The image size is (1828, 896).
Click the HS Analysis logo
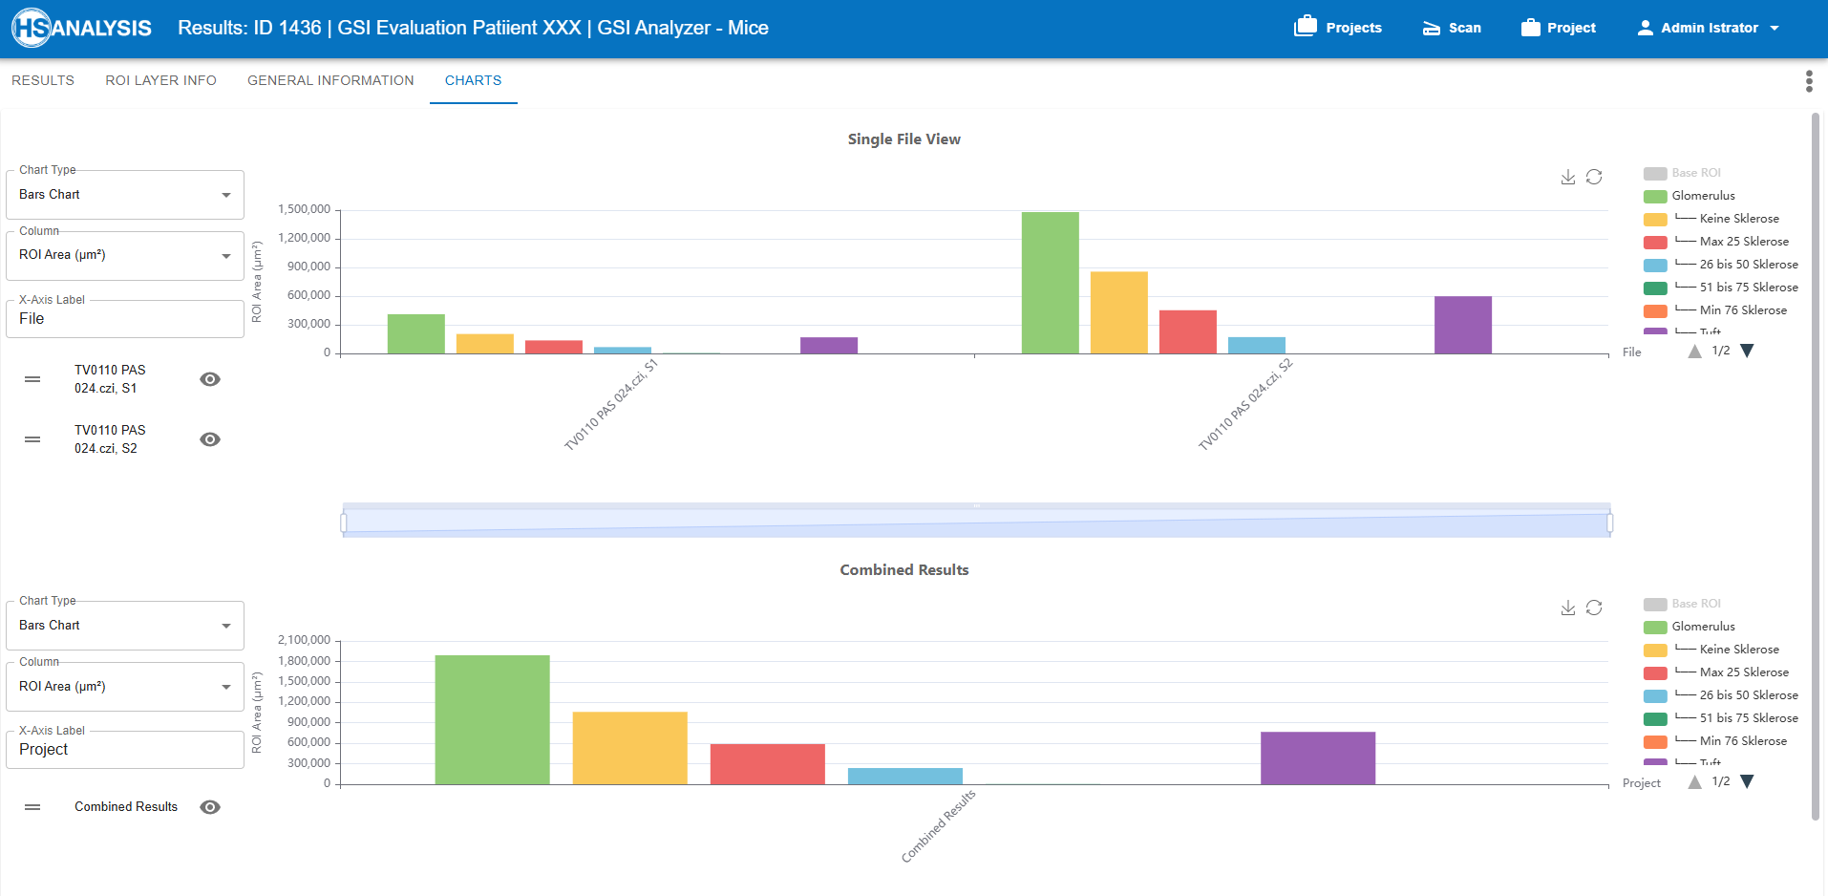[x=82, y=28]
